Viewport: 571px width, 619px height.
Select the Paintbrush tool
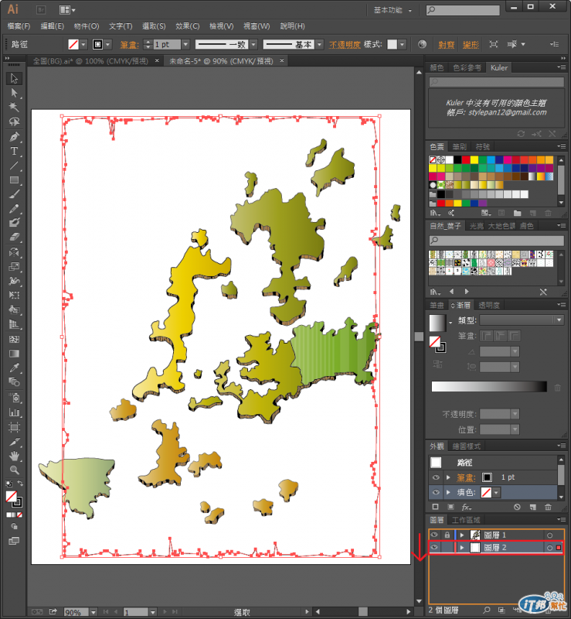click(14, 194)
